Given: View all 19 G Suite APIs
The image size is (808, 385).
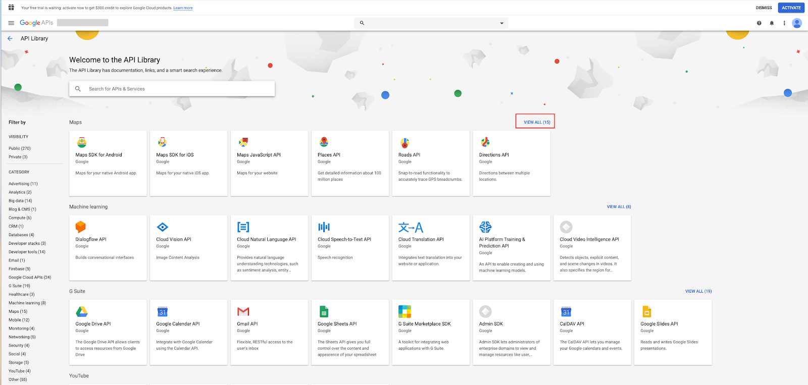Looking at the screenshot, I should [x=698, y=291].
